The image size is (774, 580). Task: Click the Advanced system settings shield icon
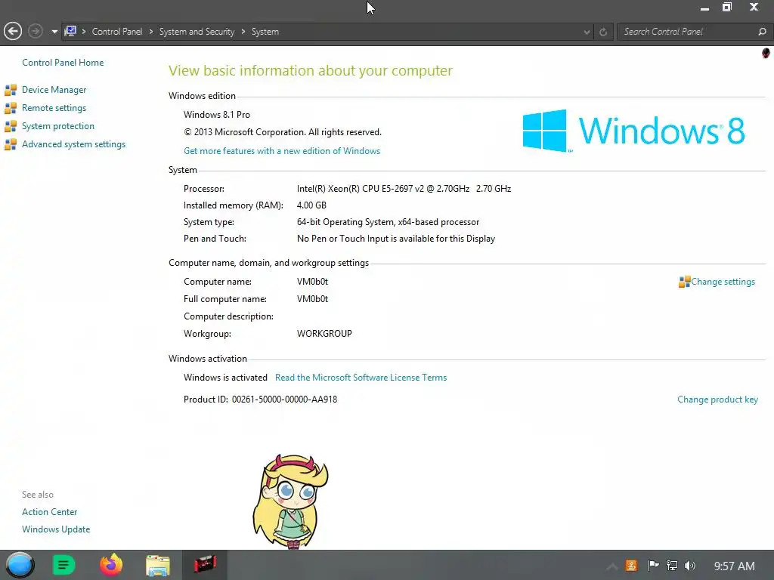click(11, 144)
